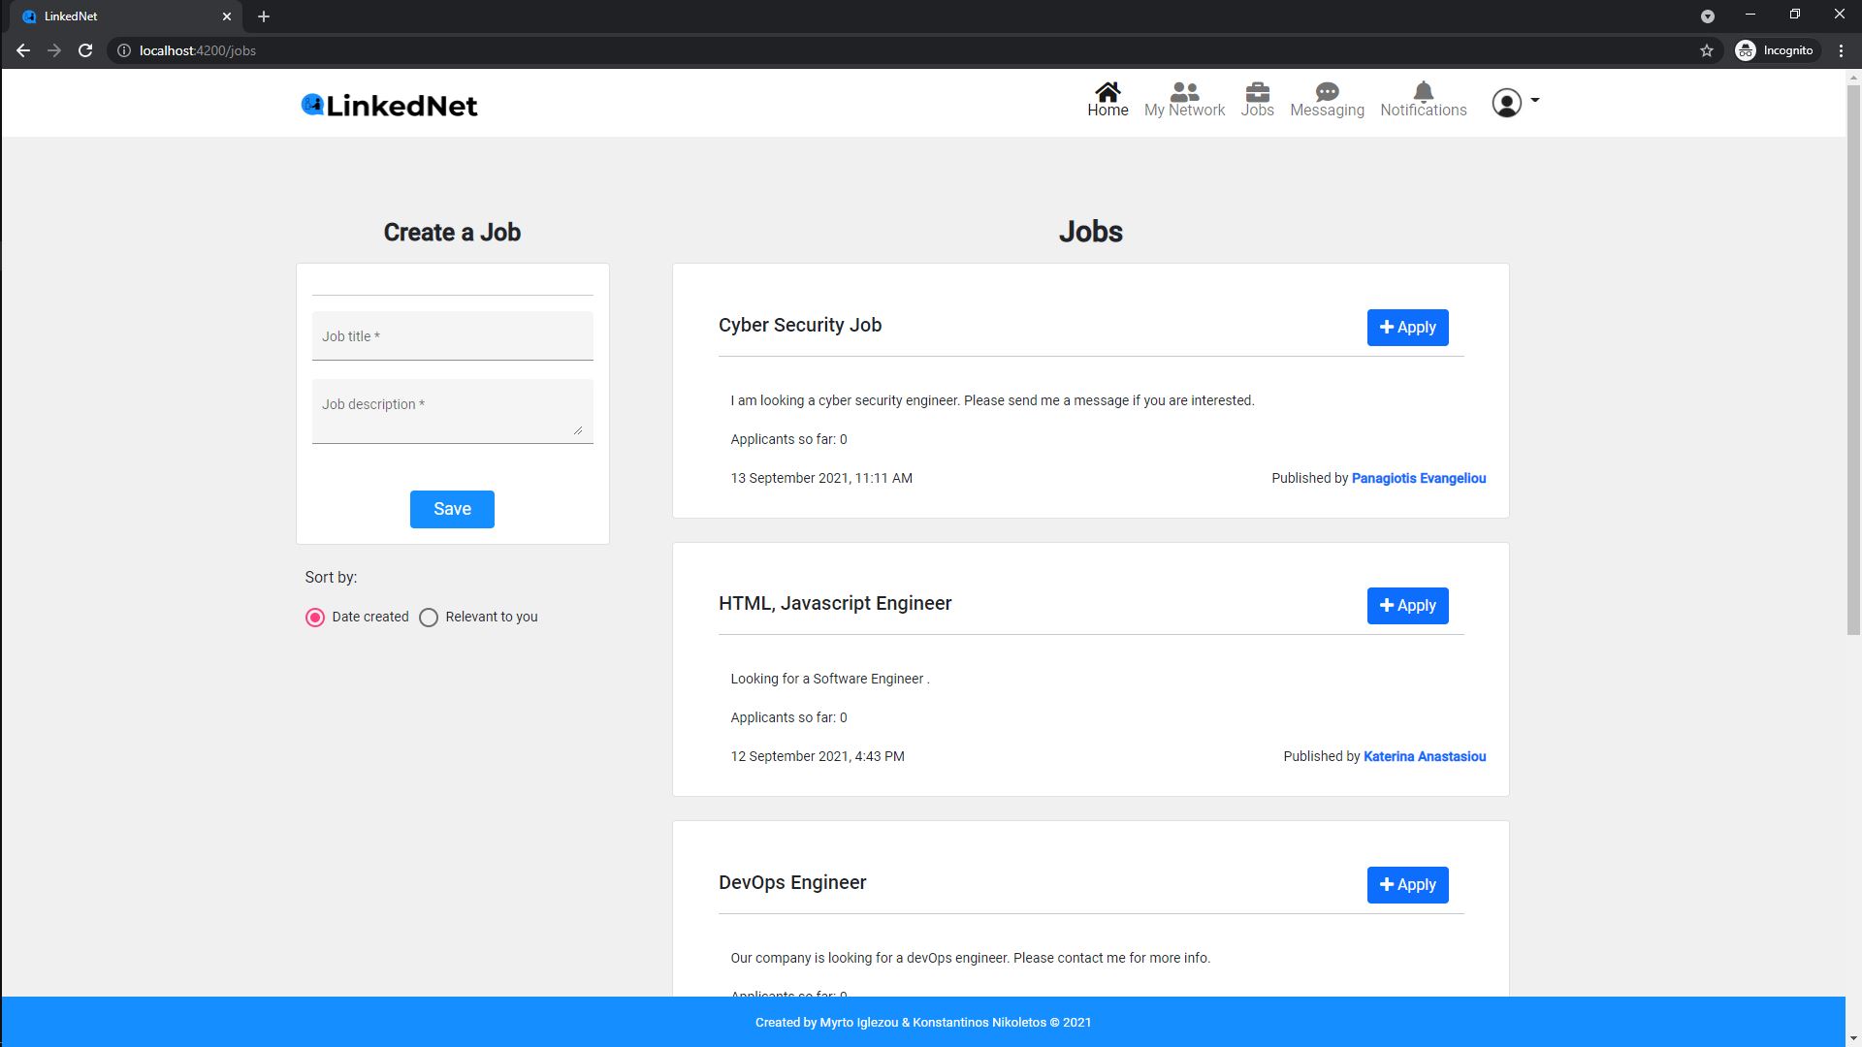Focus the Job title input field
Screen dimensions: 1862x1047
(452, 336)
